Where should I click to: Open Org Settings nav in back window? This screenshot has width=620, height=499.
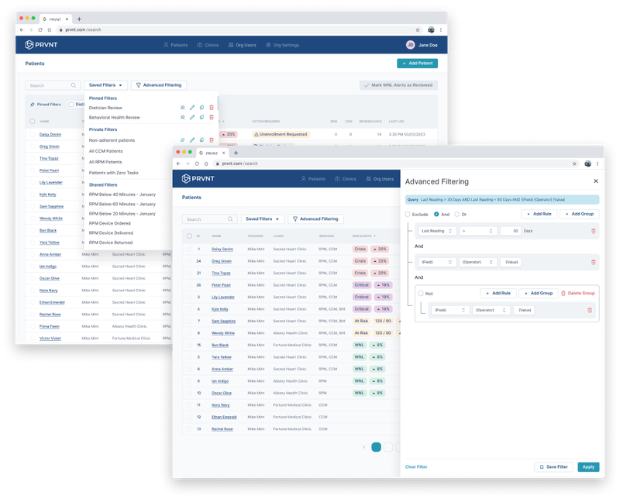(x=282, y=45)
